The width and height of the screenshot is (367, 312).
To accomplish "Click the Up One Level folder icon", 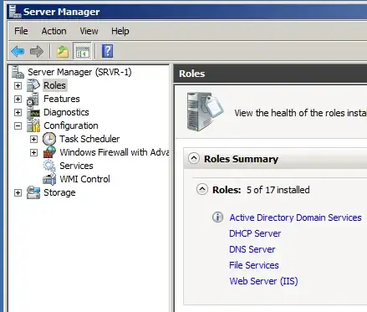I will click(63, 52).
